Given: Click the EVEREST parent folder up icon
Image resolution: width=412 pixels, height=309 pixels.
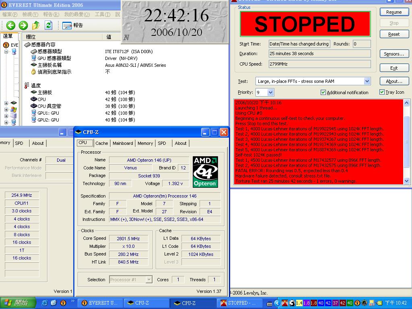Looking at the screenshot, I should tap(36, 25).
